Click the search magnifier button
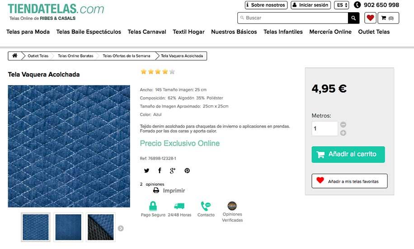The image size is (414, 249). (x=353, y=18)
